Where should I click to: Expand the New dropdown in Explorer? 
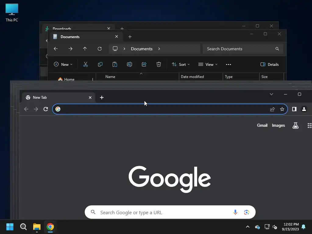(63, 64)
